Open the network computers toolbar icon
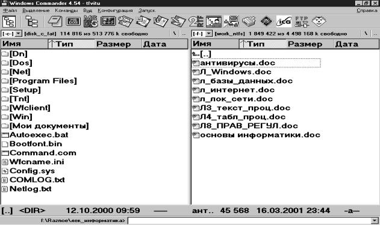The image size is (380, 225). [231, 22]
